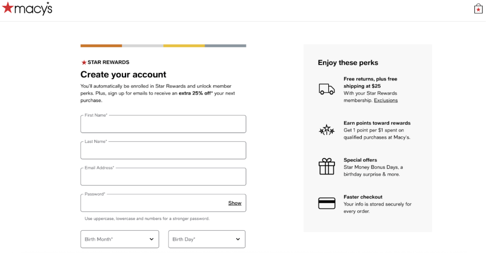Viewport: 488px width, 258px height.
Task: Click the Birth Day chevron arrow
Action: pos(238,239)
